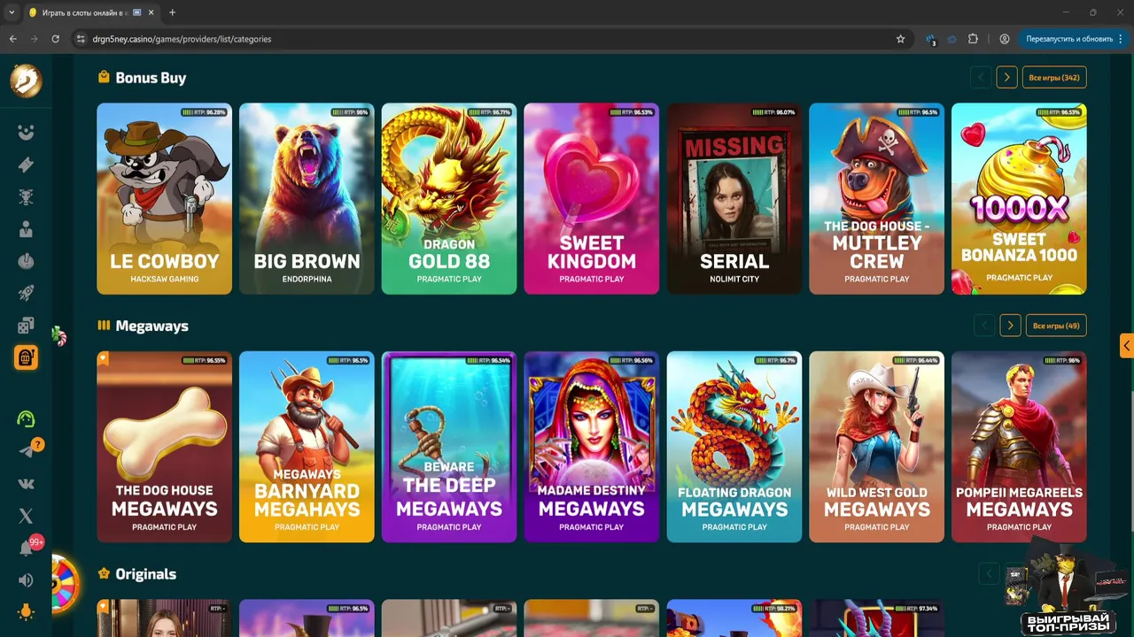Click the Originals section heading

[x=145, y=574]
